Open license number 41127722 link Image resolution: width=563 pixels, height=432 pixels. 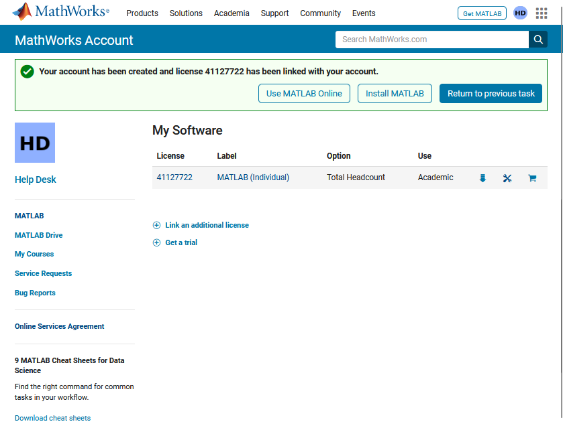(174, 178)
